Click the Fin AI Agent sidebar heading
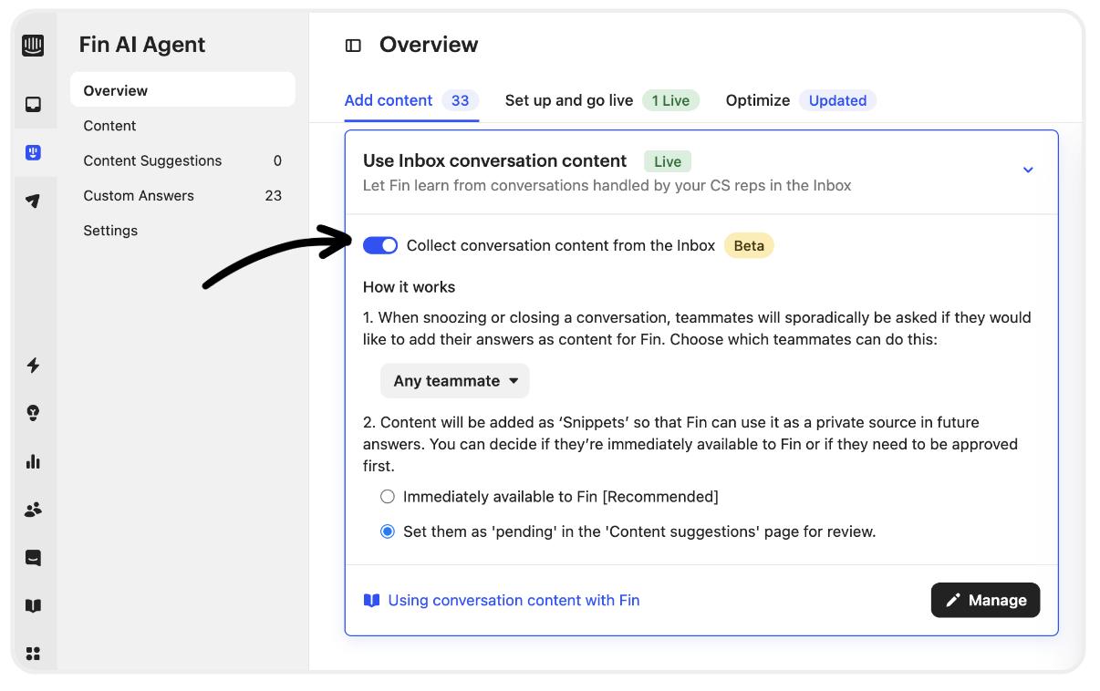 [142, 45]
